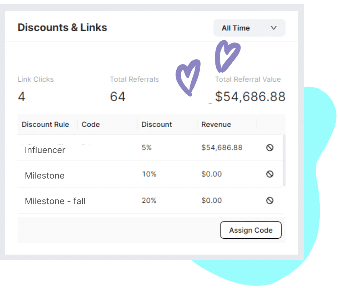Click the purple heart above Total Referral Value
This screenshot has width=338, height=288.
(227, 57)
